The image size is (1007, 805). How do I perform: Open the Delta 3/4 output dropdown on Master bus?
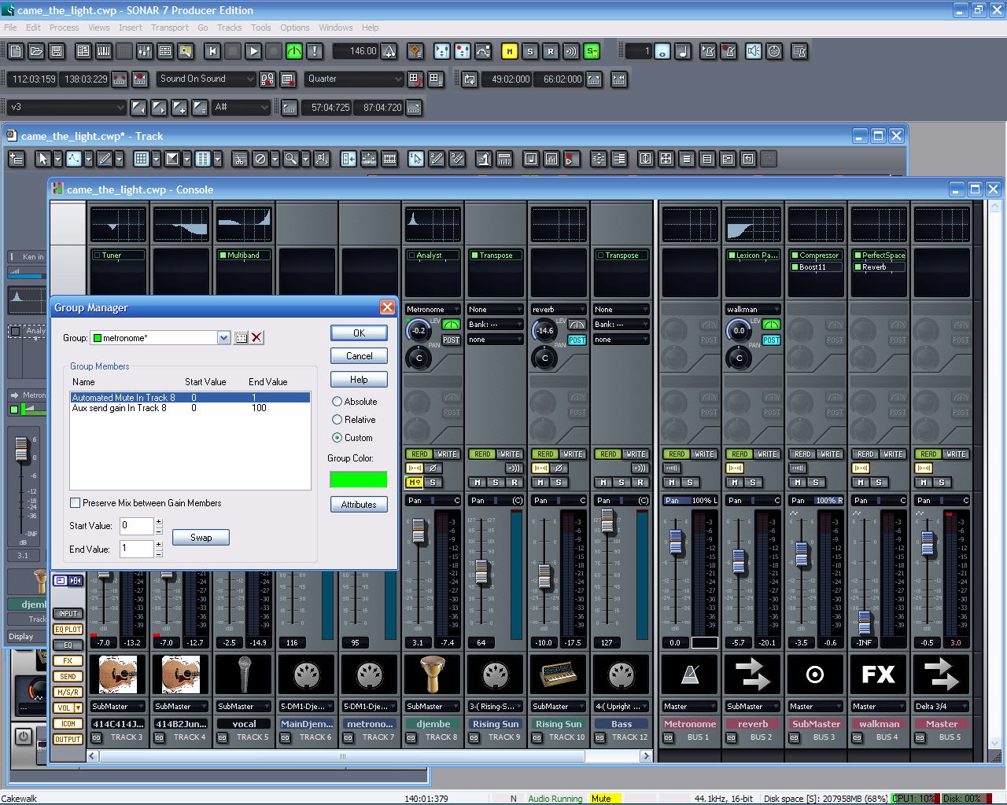click(x=942, y=707)
